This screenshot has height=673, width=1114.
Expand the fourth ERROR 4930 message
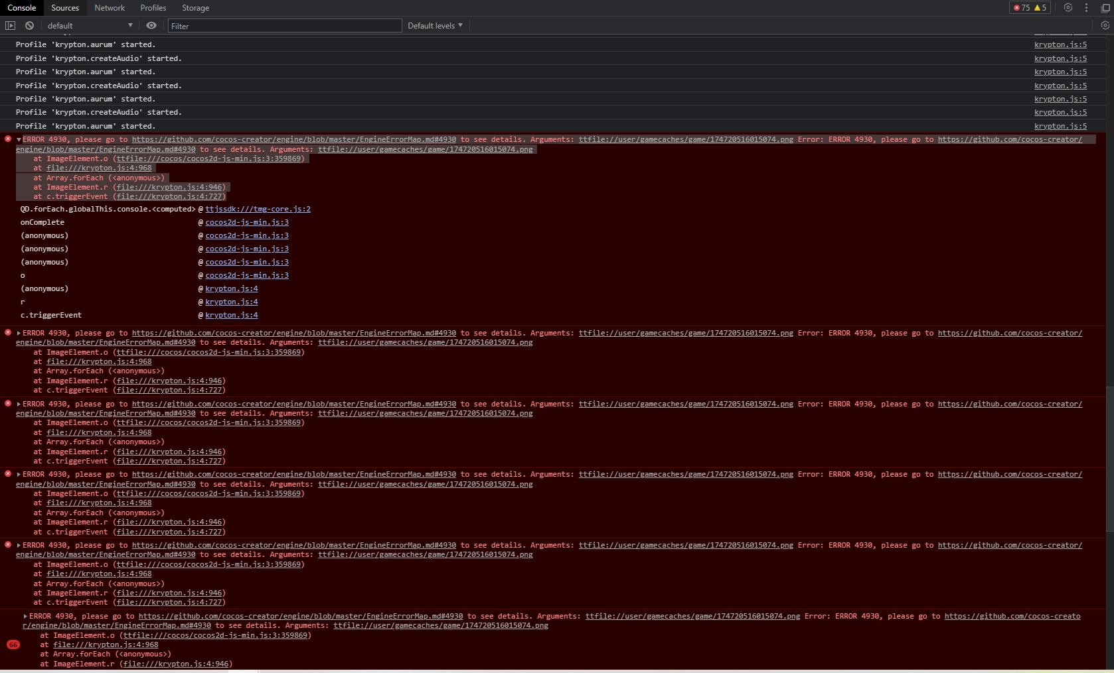tap(19, 474)
